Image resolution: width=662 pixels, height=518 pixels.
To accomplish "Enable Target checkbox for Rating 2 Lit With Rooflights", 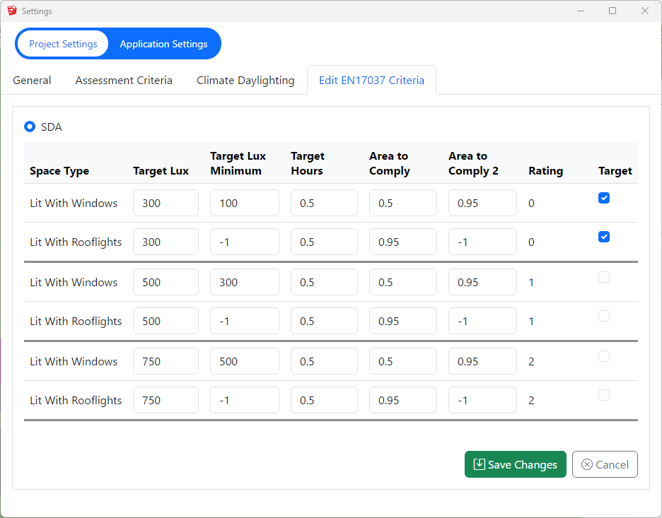I will click(604, 396).
